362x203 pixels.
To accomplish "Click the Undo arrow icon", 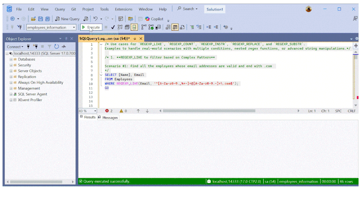I will pyautogui.click(x=95, y=19).
